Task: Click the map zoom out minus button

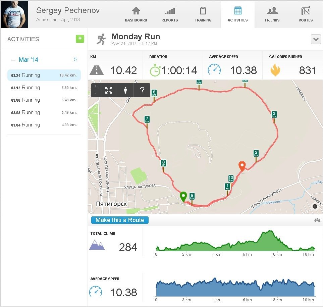Action: pos(96,94)
